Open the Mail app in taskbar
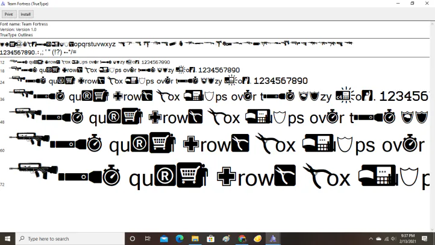This screenshot has height=245, width=435. (x=164, y=238)
